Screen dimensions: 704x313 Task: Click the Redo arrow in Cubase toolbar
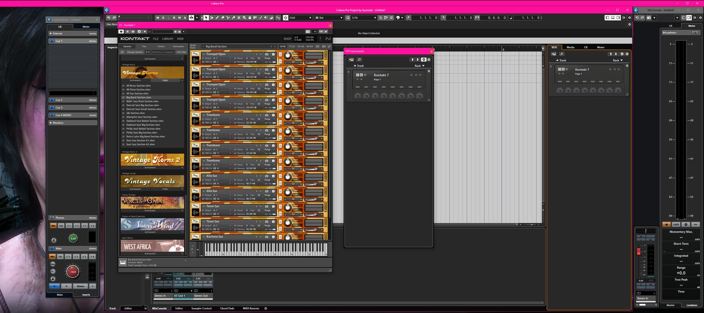[114, 18]
